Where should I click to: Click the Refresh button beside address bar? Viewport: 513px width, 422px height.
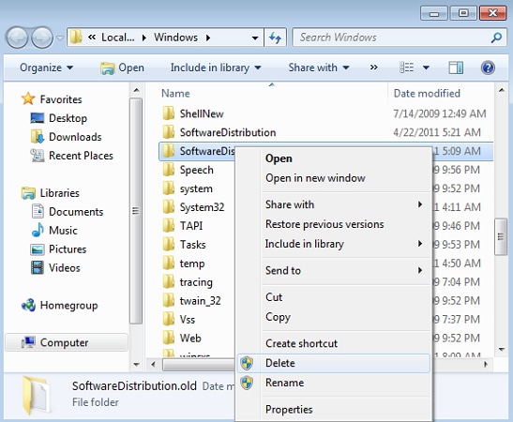(x=275, y=38)
